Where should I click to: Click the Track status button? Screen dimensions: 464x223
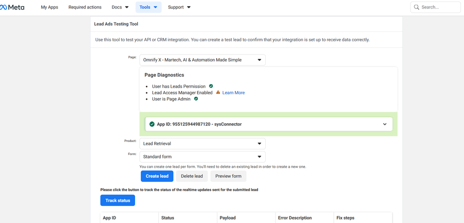click(118, 200)
